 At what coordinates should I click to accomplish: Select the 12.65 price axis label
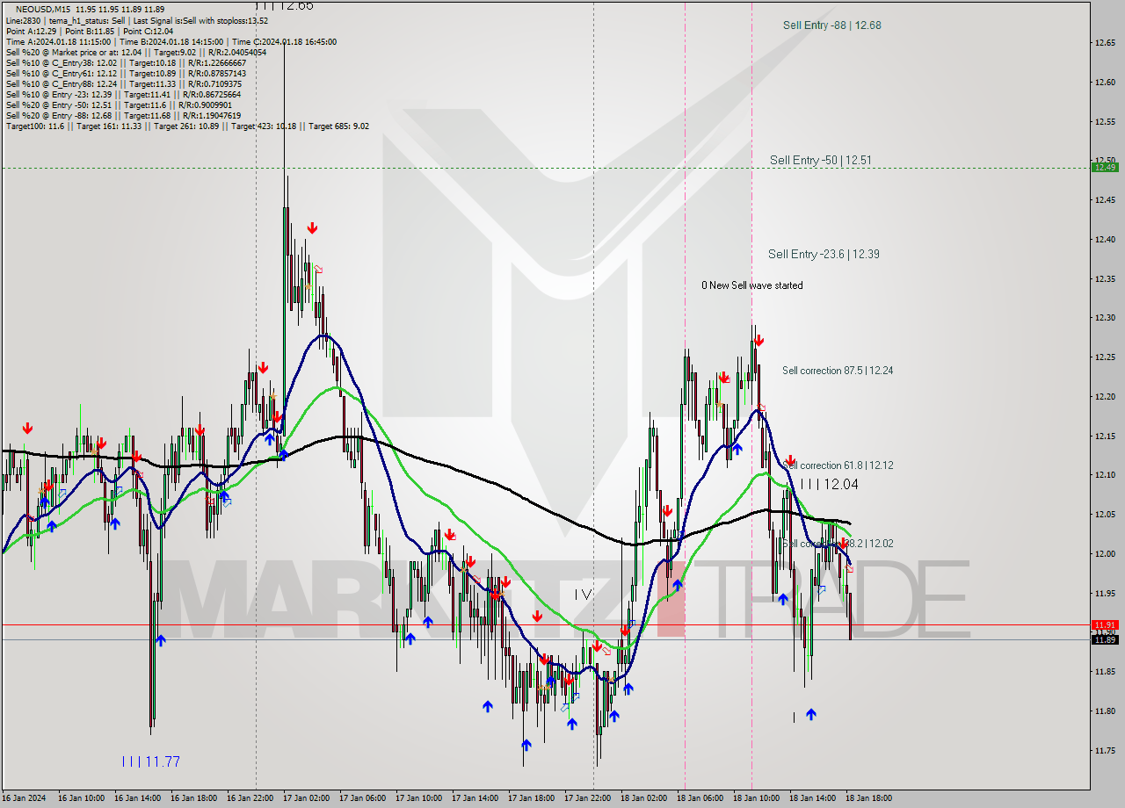(1104, 42)
